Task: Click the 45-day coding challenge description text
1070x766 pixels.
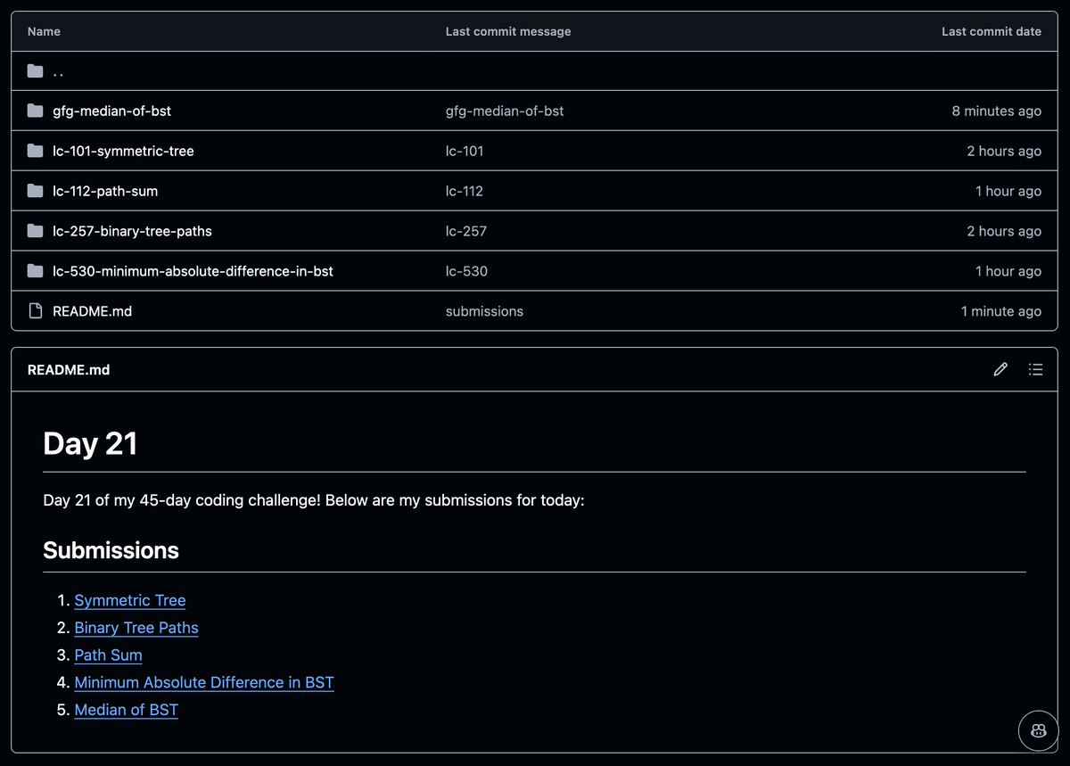Action: point(314,500)
